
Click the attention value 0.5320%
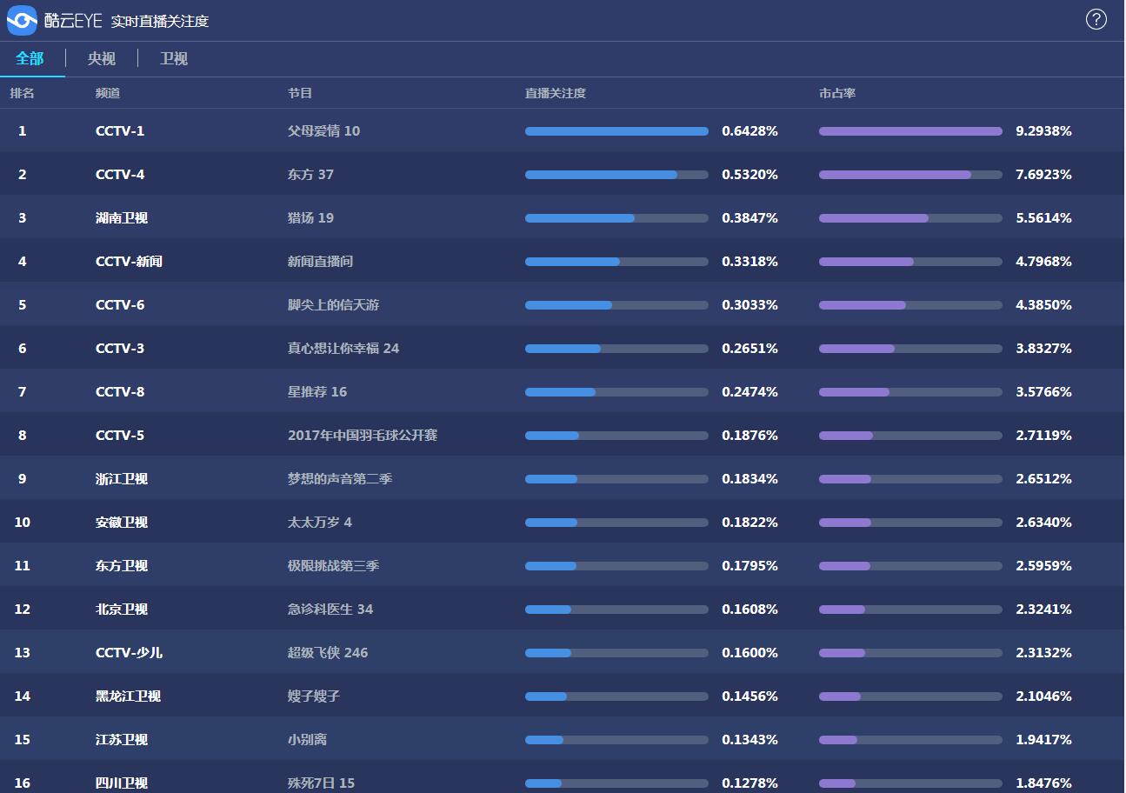[750, 175]
